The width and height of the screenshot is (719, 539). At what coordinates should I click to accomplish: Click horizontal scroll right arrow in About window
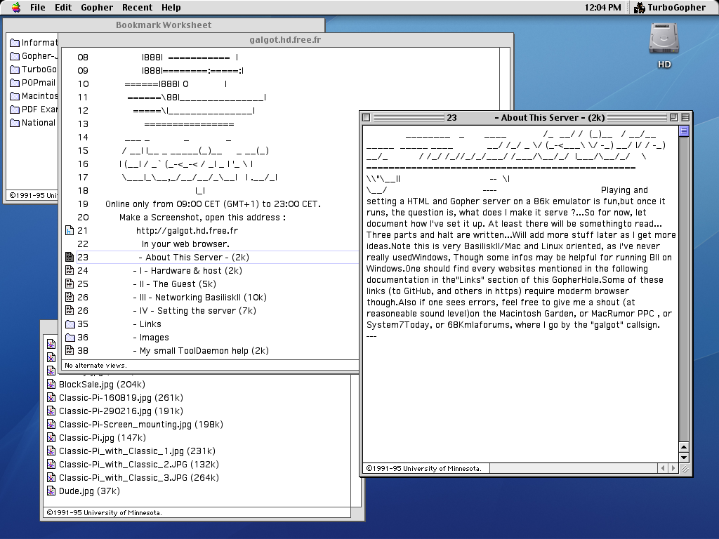pos(673,468)
